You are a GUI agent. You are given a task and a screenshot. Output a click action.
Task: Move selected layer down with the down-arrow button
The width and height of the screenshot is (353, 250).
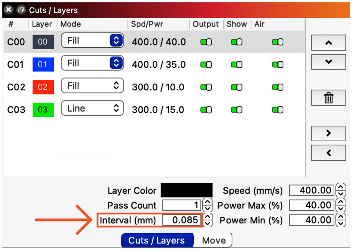(x=329, y=62)
